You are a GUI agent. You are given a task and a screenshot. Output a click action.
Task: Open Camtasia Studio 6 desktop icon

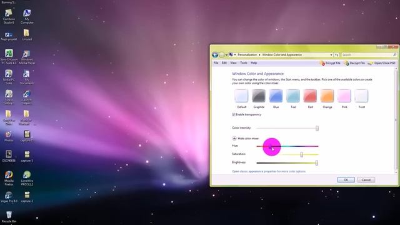(x=9, y=16)
